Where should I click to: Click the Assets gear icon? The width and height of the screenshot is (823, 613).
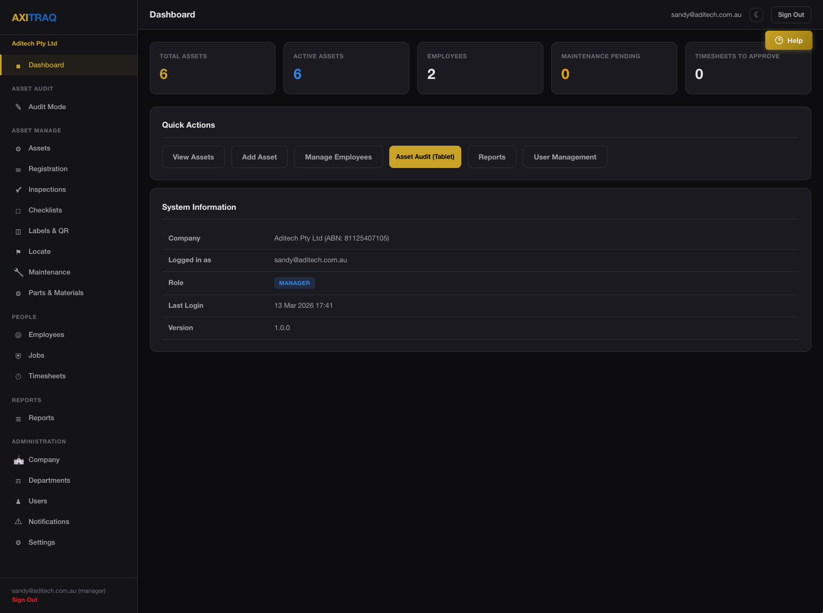point(18,149)
